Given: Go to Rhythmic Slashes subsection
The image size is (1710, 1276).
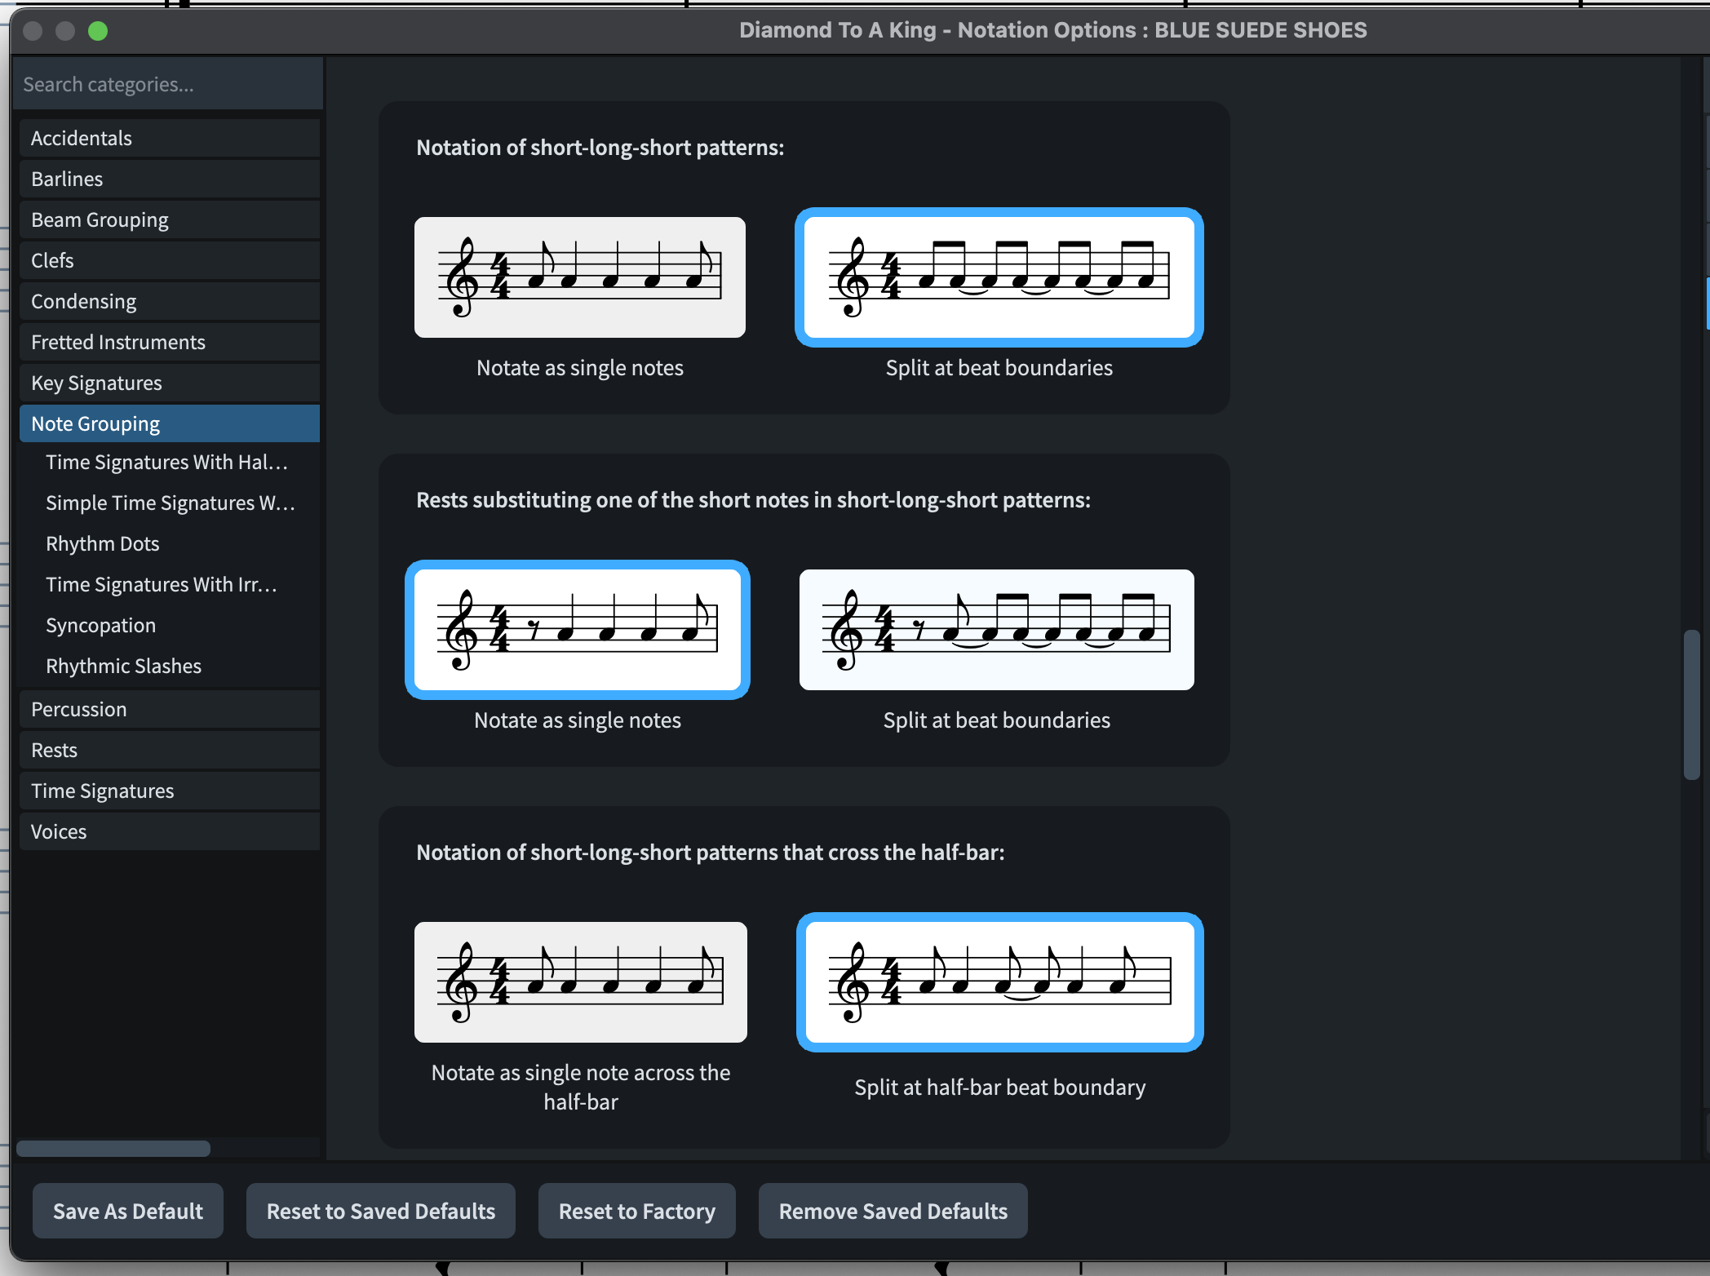Looking at the screenshot, I should click(x=124, y=666).
